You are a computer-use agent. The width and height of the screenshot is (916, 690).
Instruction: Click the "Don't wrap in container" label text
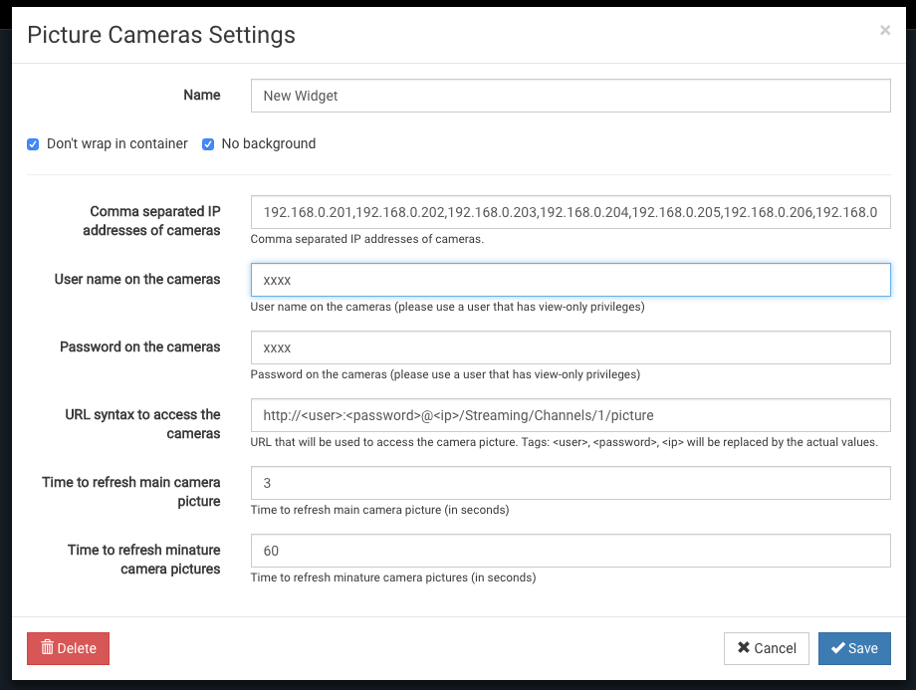[x=117, y=143]
